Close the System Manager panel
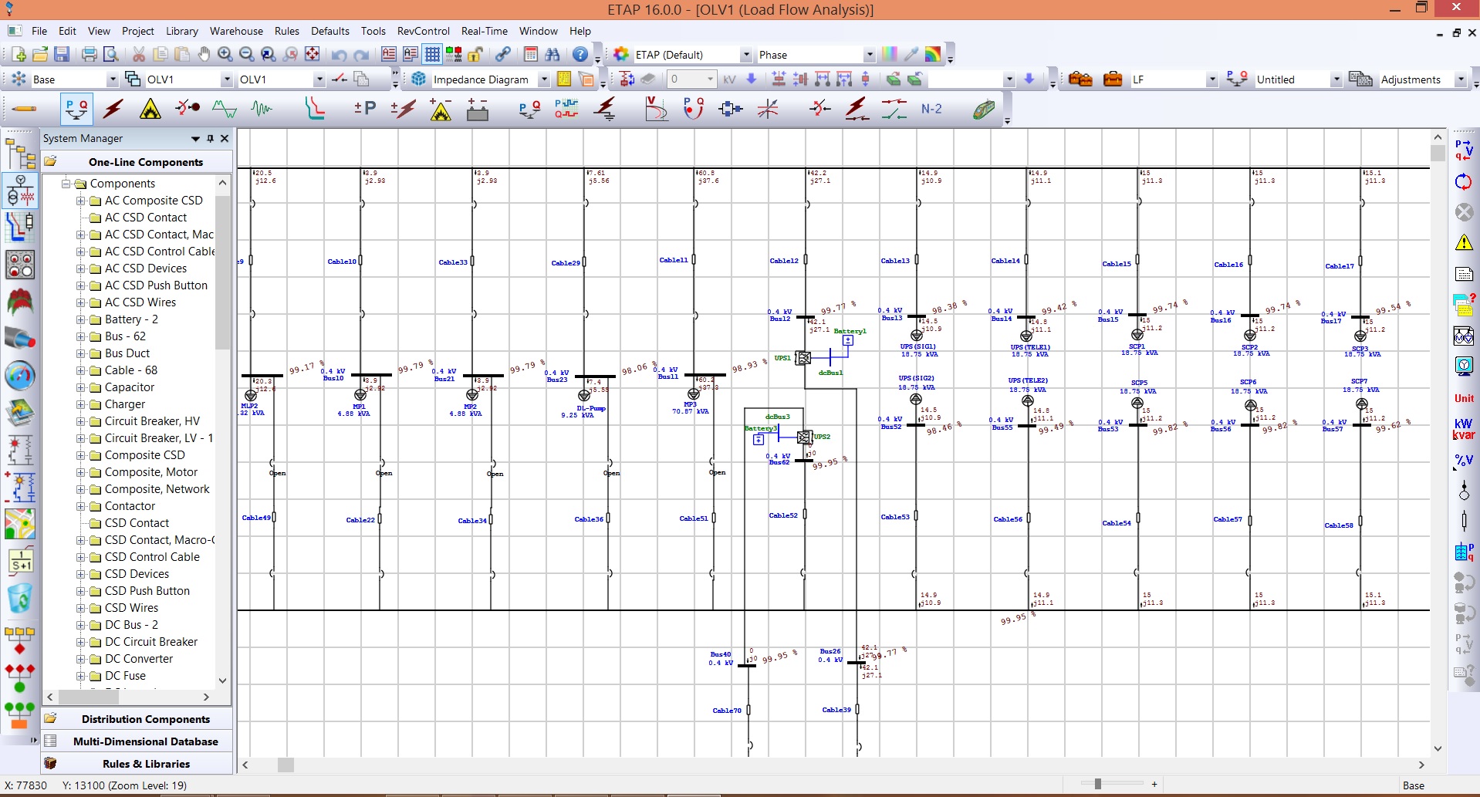 225,138
